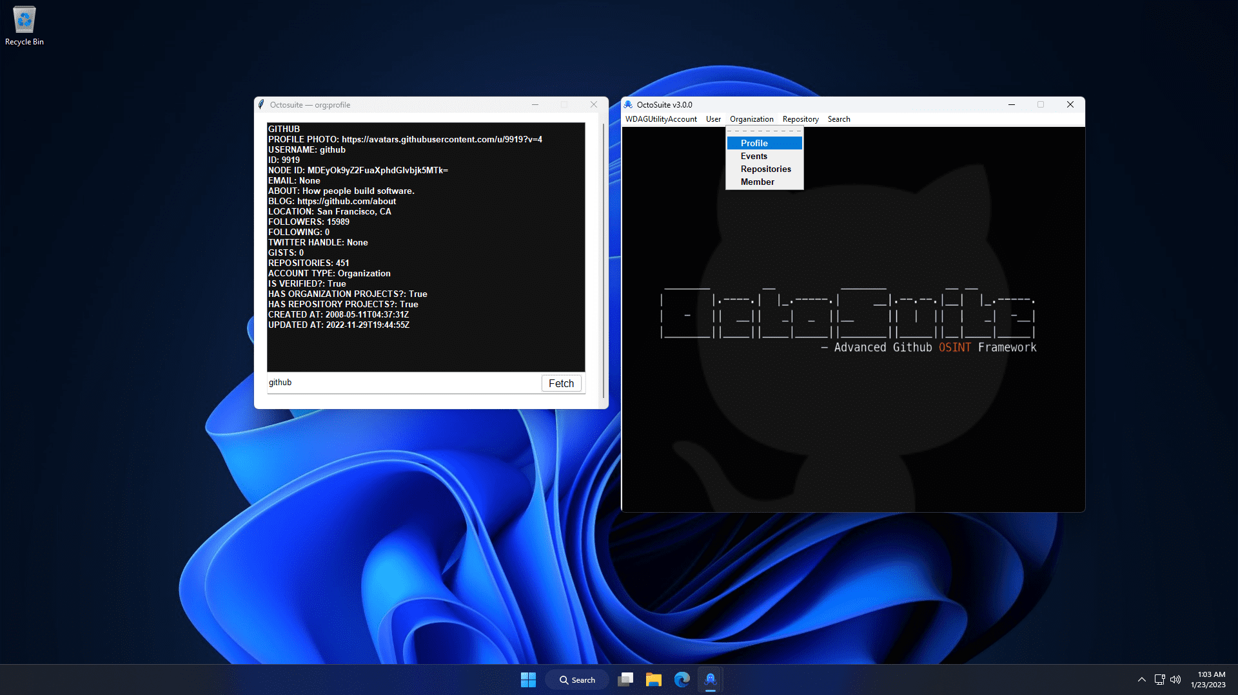Image resolution: width=1238 pixels, height=695 pixels.
Task: Click the ACCOUNT TYPE: Organization line
Action: 329,273
